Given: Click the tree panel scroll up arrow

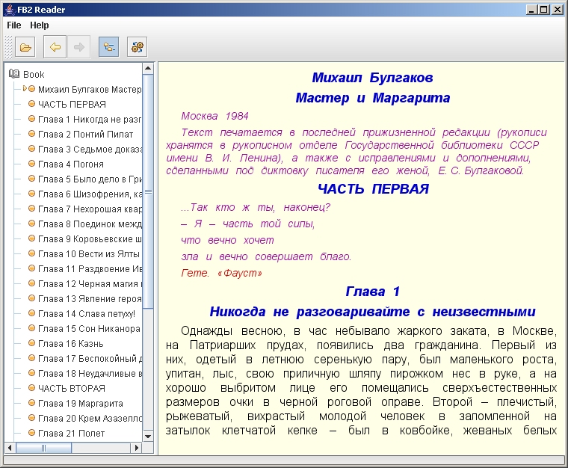Looking at the screenshot, I should [x=148, y=68].
